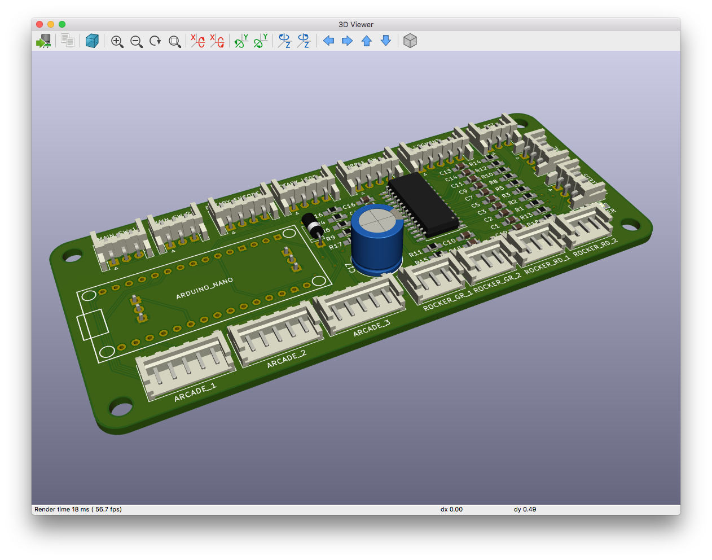712x560 pixels.
Task: Rotate Z counterclockwise, second blue icon
Action: pos(304,41)
